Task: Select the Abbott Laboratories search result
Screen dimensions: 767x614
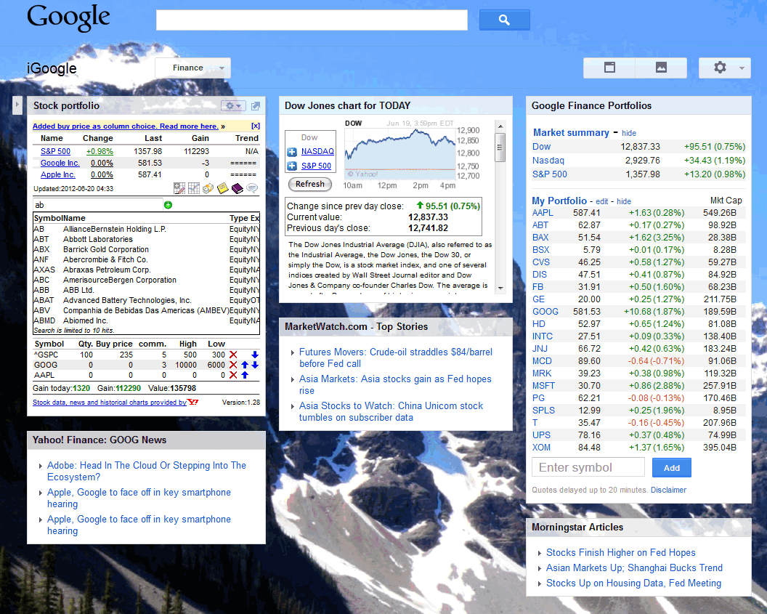Action: (x=146, y=239)
